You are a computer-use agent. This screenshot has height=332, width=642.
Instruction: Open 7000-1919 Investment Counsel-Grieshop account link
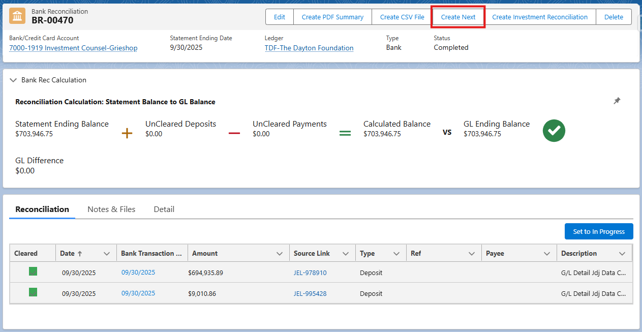point(73,48)
